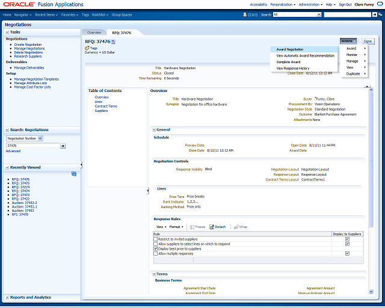Collapse the left tasks pane splitter arrow
The image size is (385, 308).
(81, 165)
